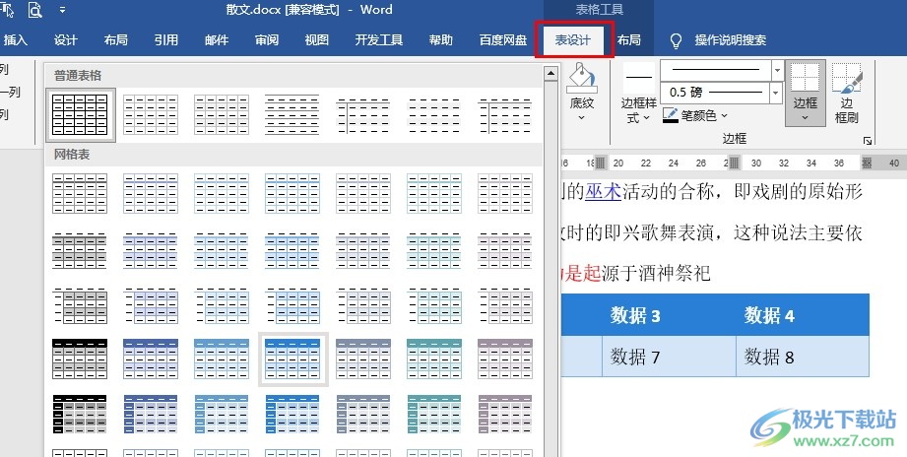Select the first 网格表 style thumbnail

pos(80,194)
